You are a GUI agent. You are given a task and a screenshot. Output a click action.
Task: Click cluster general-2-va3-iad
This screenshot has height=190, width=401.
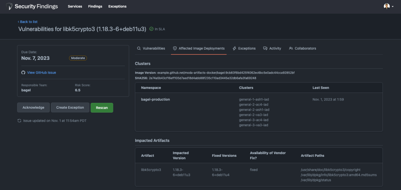coord(254,115)
